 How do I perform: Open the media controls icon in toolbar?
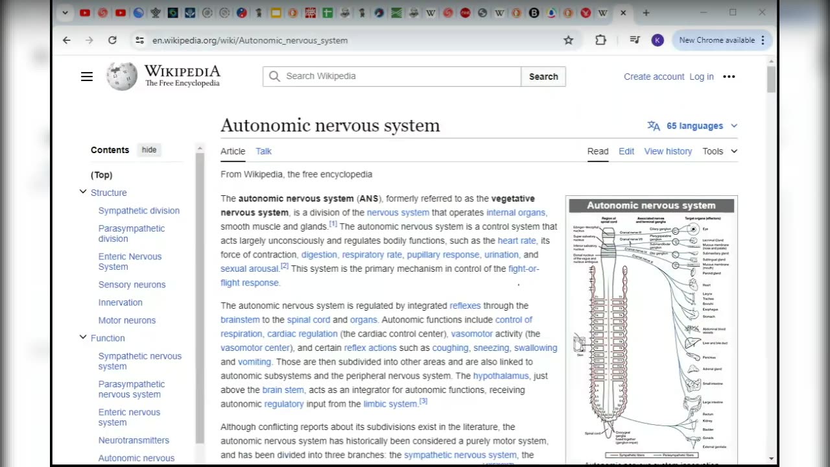pyautogui.click(x=635, y=40)
